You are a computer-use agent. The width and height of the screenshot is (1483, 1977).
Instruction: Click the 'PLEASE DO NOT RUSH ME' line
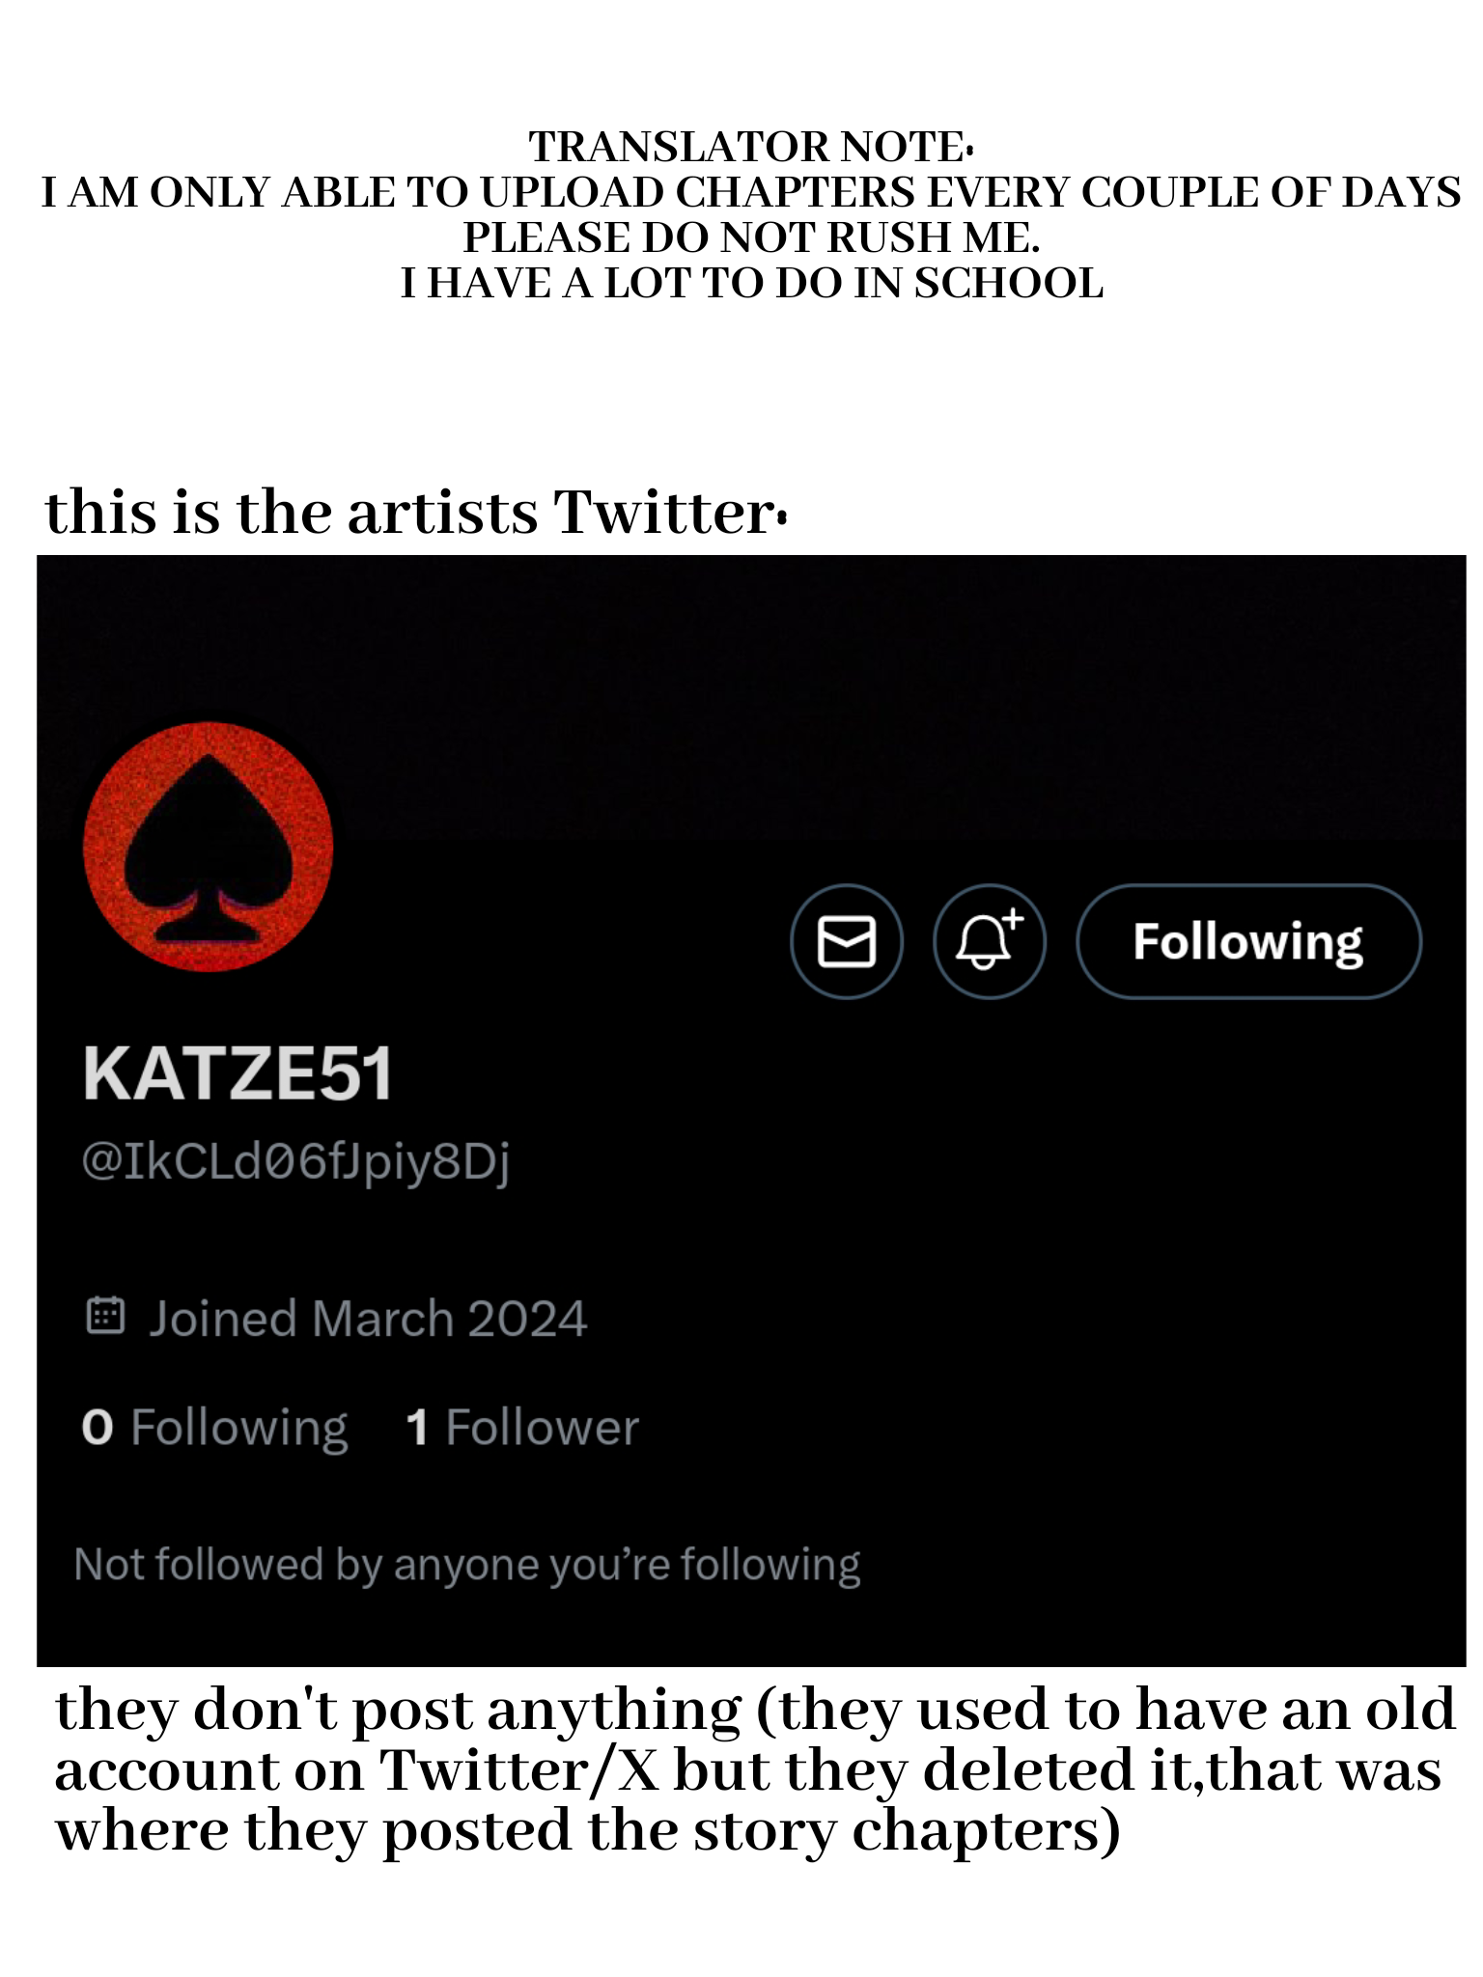point(750,237)
